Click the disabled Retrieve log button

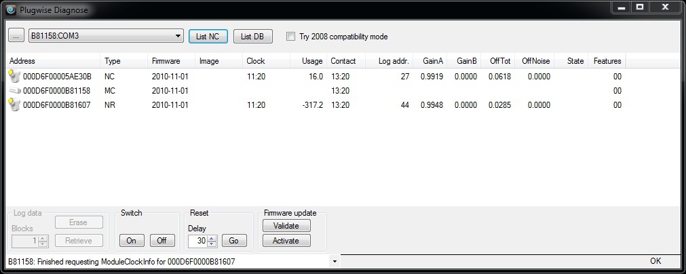pos(79,240)
